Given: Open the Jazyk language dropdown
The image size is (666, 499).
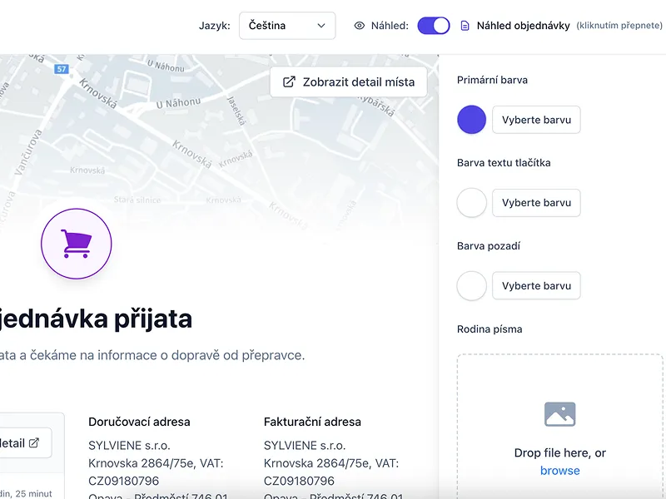Looking at the screenshot, I should pos(286,26).
